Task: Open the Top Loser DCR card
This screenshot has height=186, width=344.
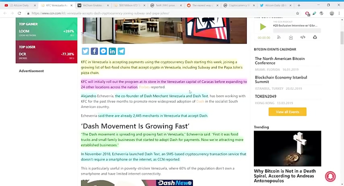Action: coord(46,52)
